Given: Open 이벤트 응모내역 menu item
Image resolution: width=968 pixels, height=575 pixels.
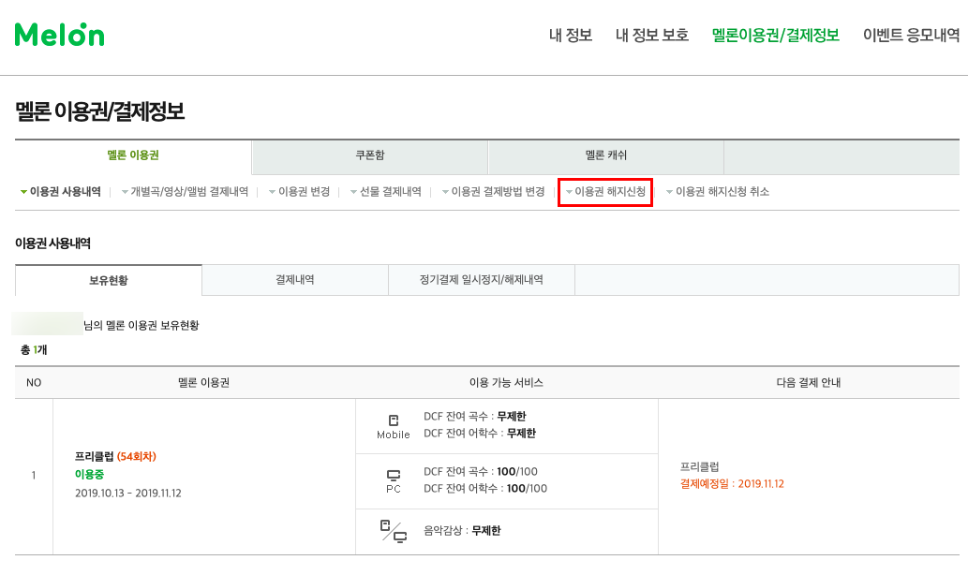Looking at the screenshot, I should pos(911,36).
